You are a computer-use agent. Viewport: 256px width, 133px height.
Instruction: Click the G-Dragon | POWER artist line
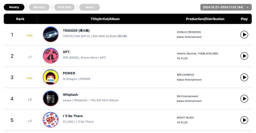(76, 79)
